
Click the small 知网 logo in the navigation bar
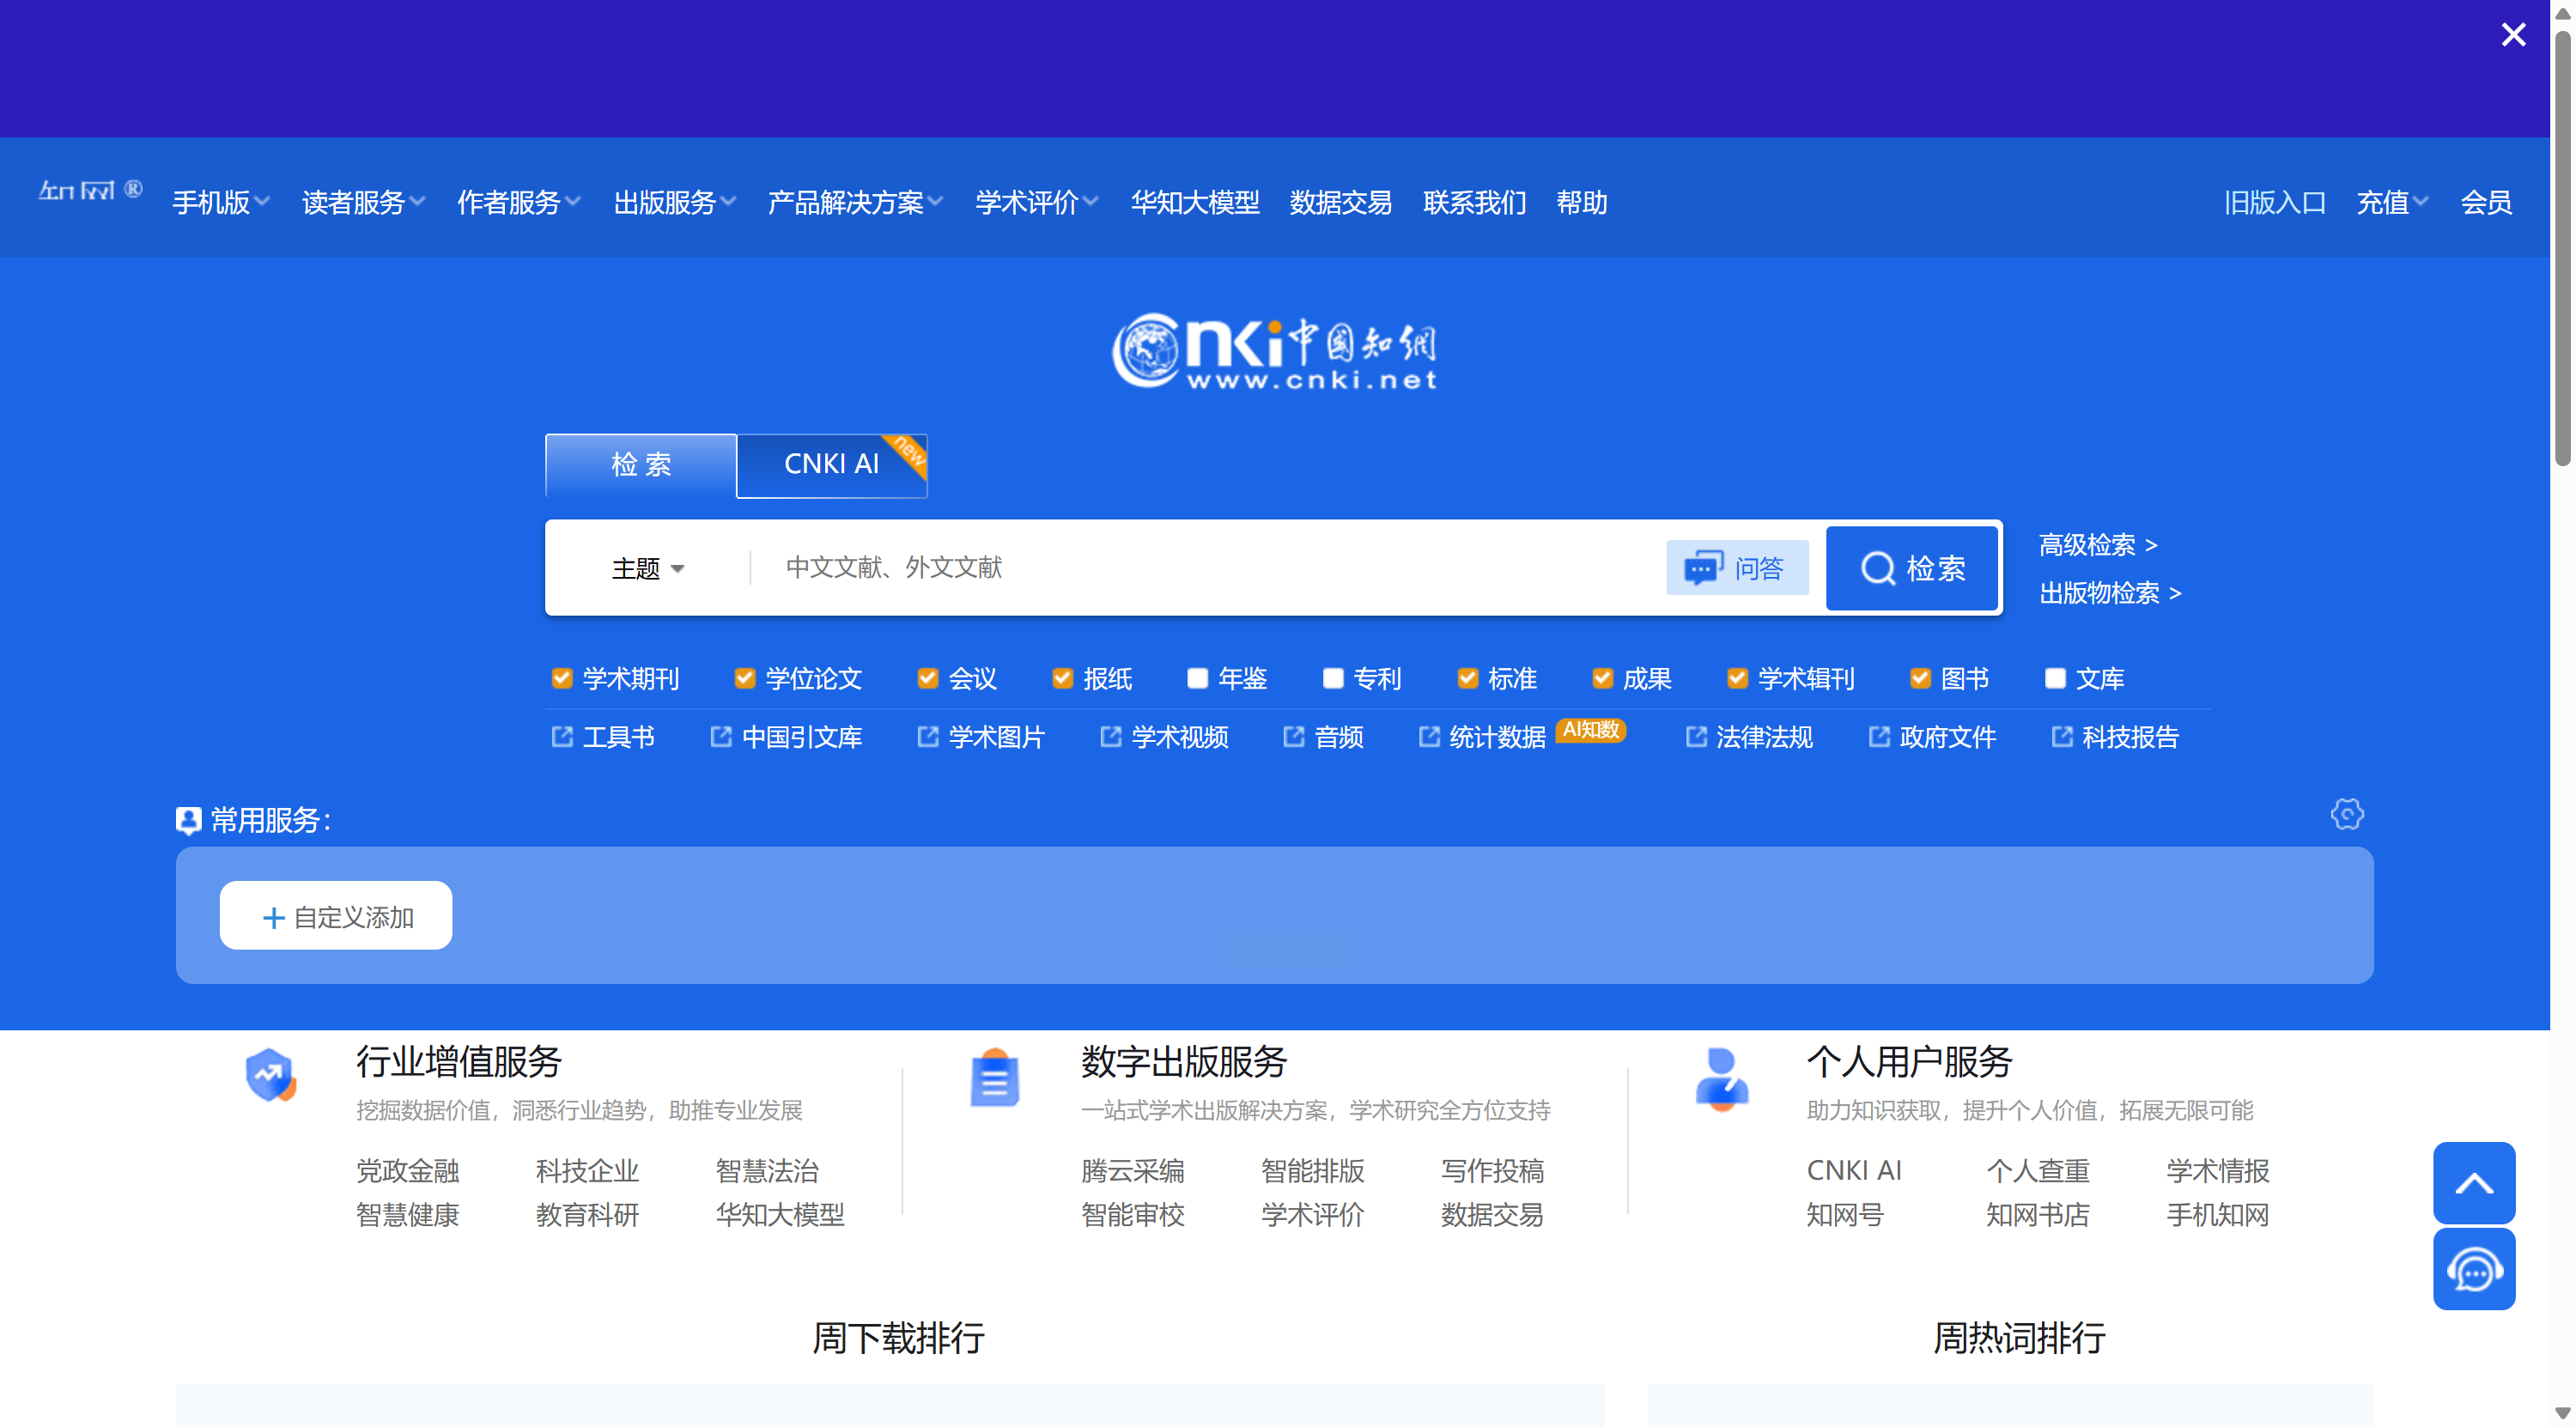(90, 190)
